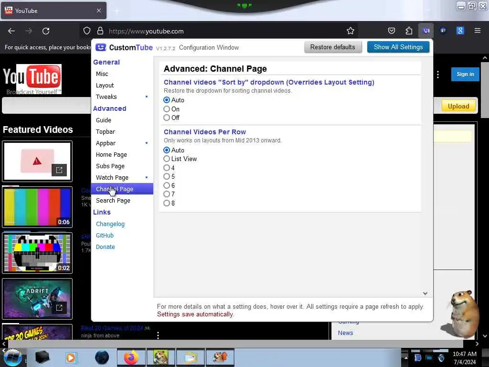
Task: Open the Topbar advanced settings
Action: pos(122,132)
